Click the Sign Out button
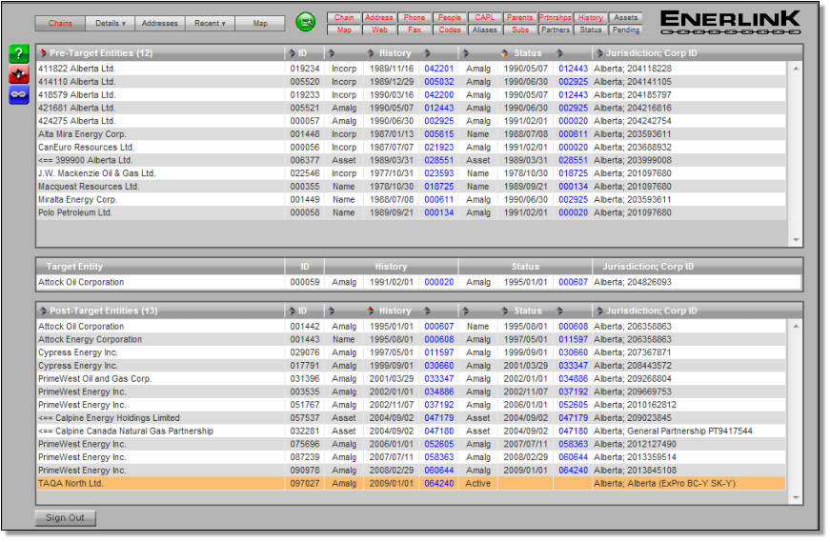Screen dimensions: 830x542 point(65,517)
